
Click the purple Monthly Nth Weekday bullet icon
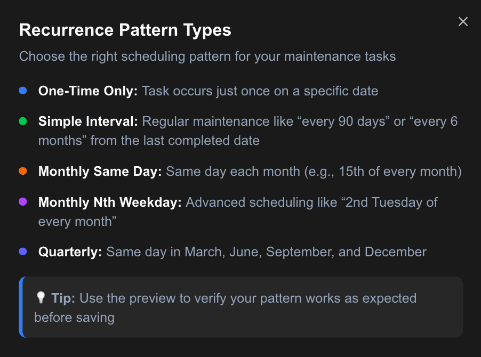click(22, 202)
